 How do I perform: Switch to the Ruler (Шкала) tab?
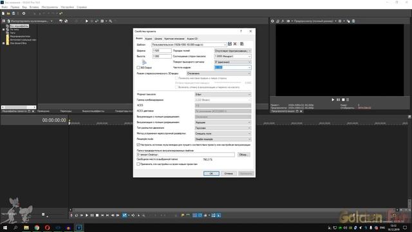pos(158,39)
